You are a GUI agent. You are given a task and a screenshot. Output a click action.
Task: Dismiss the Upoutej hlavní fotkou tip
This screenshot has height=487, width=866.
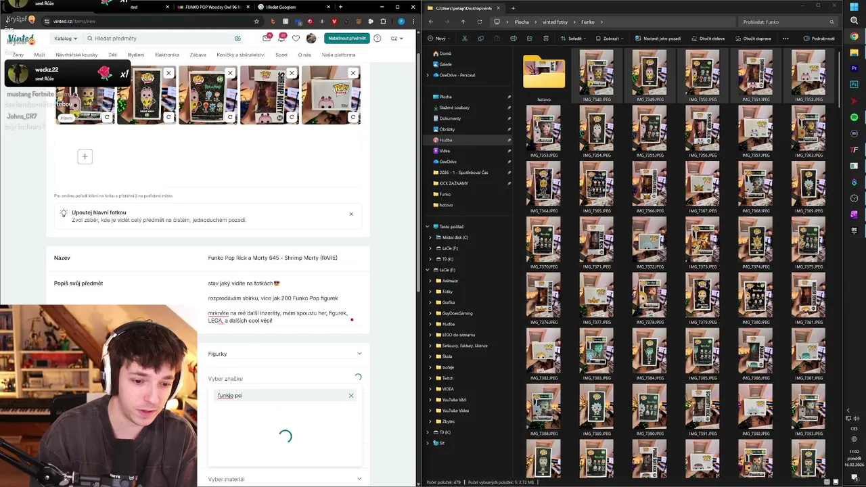point(351,214)
